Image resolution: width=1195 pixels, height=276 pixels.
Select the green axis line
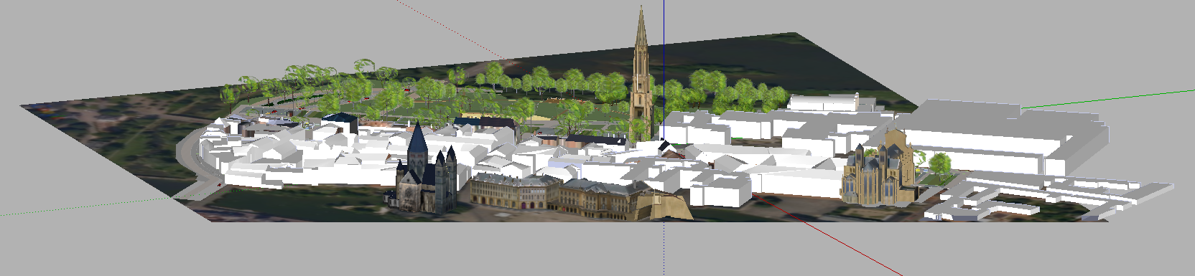tap(1106, 99)
